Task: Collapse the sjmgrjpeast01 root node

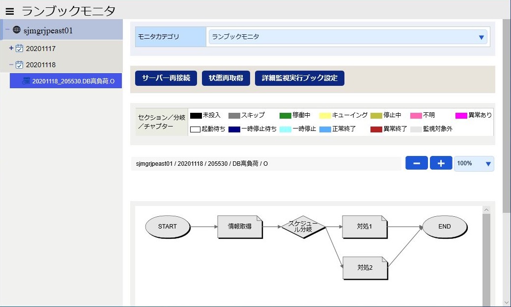Action: pyautogui.click(x=7, y=29)
